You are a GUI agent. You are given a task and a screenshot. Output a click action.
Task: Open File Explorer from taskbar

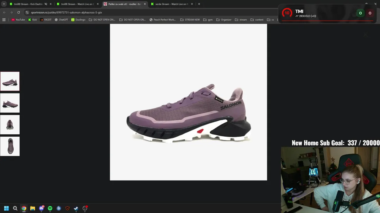coord(33,208)
